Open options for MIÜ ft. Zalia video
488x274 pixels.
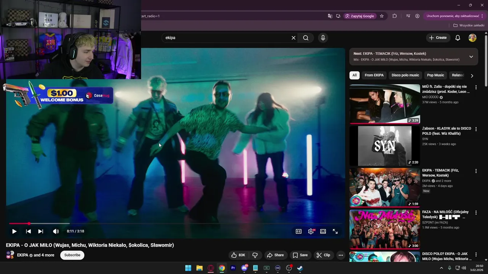click(x=476, y=87)
